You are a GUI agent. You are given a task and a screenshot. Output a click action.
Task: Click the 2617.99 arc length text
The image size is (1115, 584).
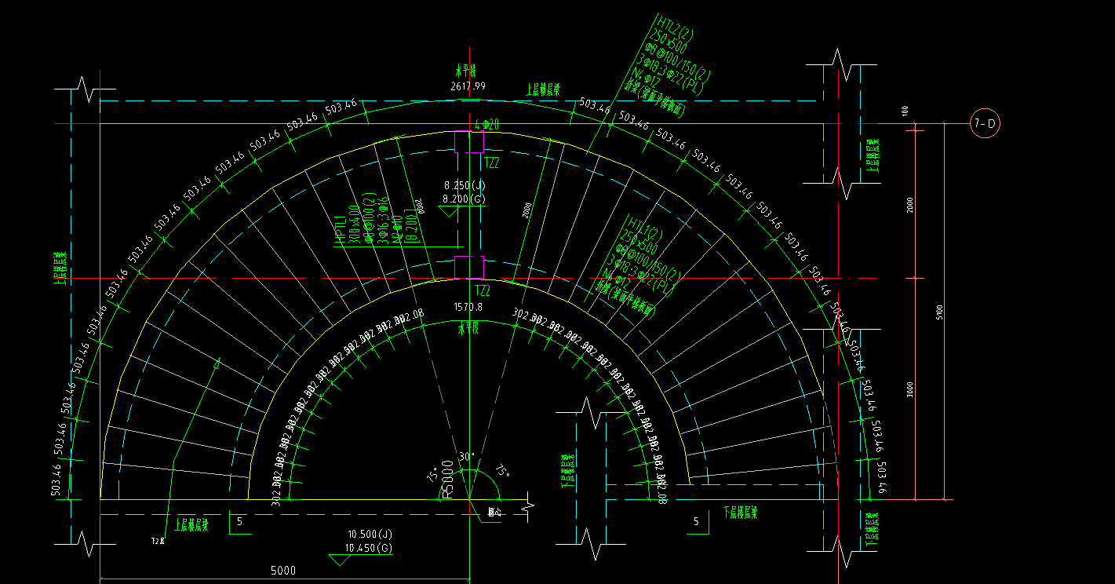[x=468, y=86]
